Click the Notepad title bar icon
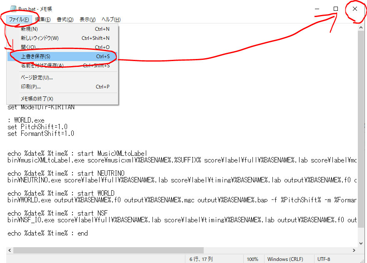The image size is (367, 263). [x=13, y=9]
